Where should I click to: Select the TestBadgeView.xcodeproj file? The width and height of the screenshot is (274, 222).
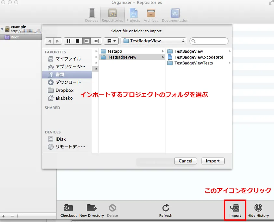point(198,57)
